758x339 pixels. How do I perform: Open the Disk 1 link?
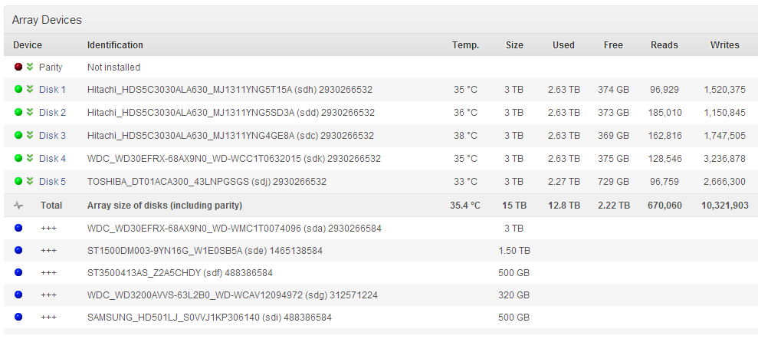coord(52,90)
